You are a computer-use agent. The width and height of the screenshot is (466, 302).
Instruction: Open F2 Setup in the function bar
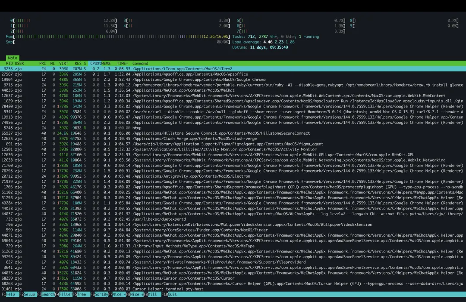(27, 294)
